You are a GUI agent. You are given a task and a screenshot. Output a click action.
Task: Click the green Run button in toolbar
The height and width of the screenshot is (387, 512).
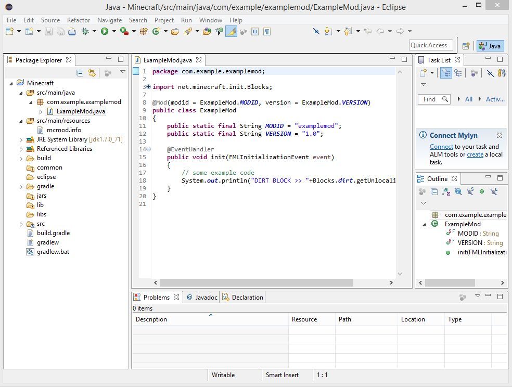click(x=105, y=31)
